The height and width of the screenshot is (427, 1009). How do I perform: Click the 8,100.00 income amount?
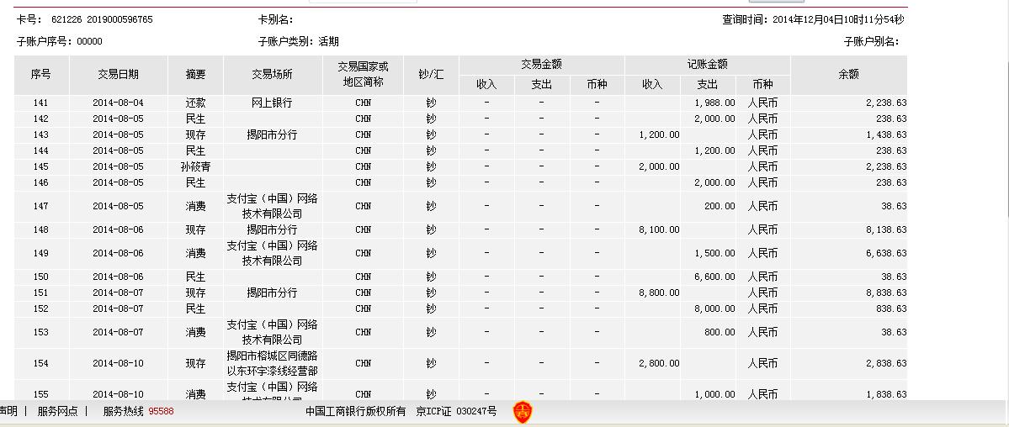click(x=659, y=229)
